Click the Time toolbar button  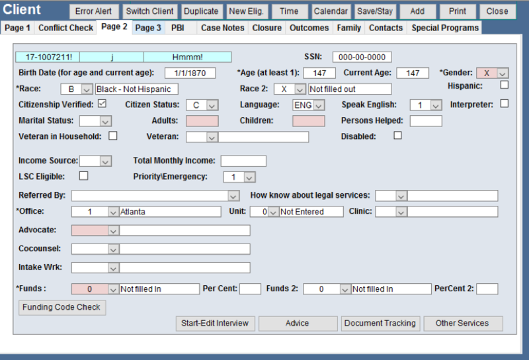(x=289, y=11)
